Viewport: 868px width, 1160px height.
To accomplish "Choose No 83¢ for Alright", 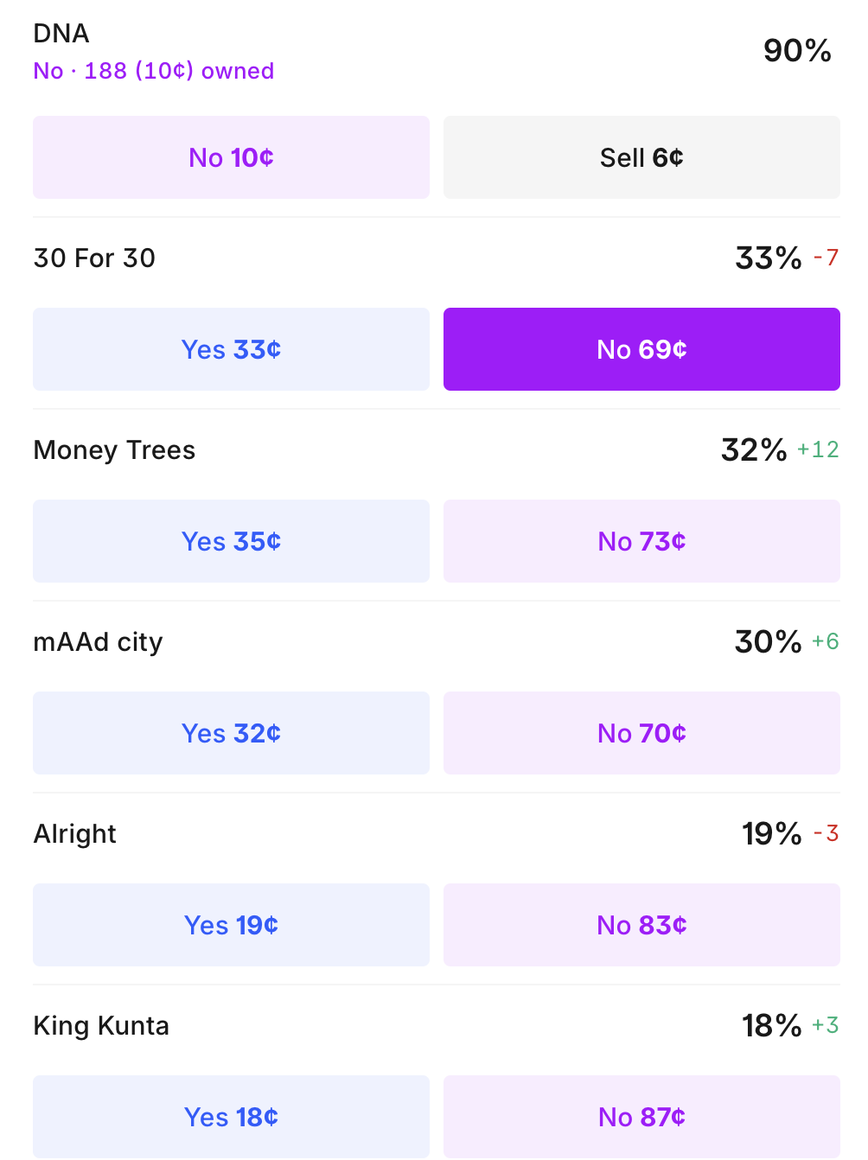I will click(x=641, y=925).
